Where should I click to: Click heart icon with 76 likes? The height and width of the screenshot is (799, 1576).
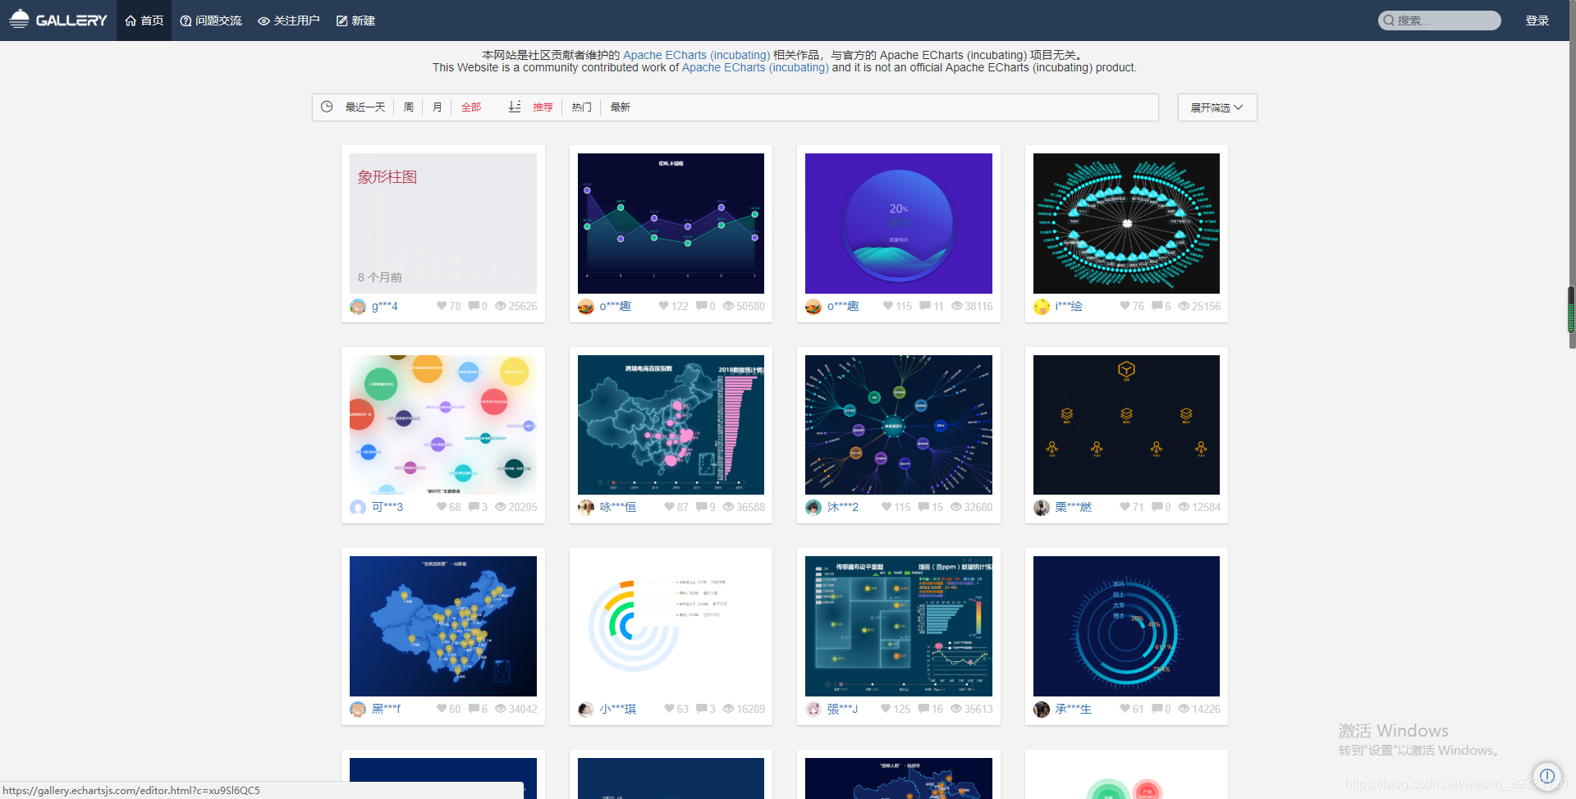point(1125,306)
